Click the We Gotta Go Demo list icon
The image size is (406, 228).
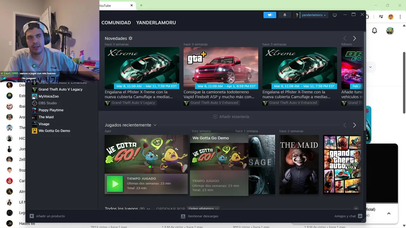click(x=35, y=131)
